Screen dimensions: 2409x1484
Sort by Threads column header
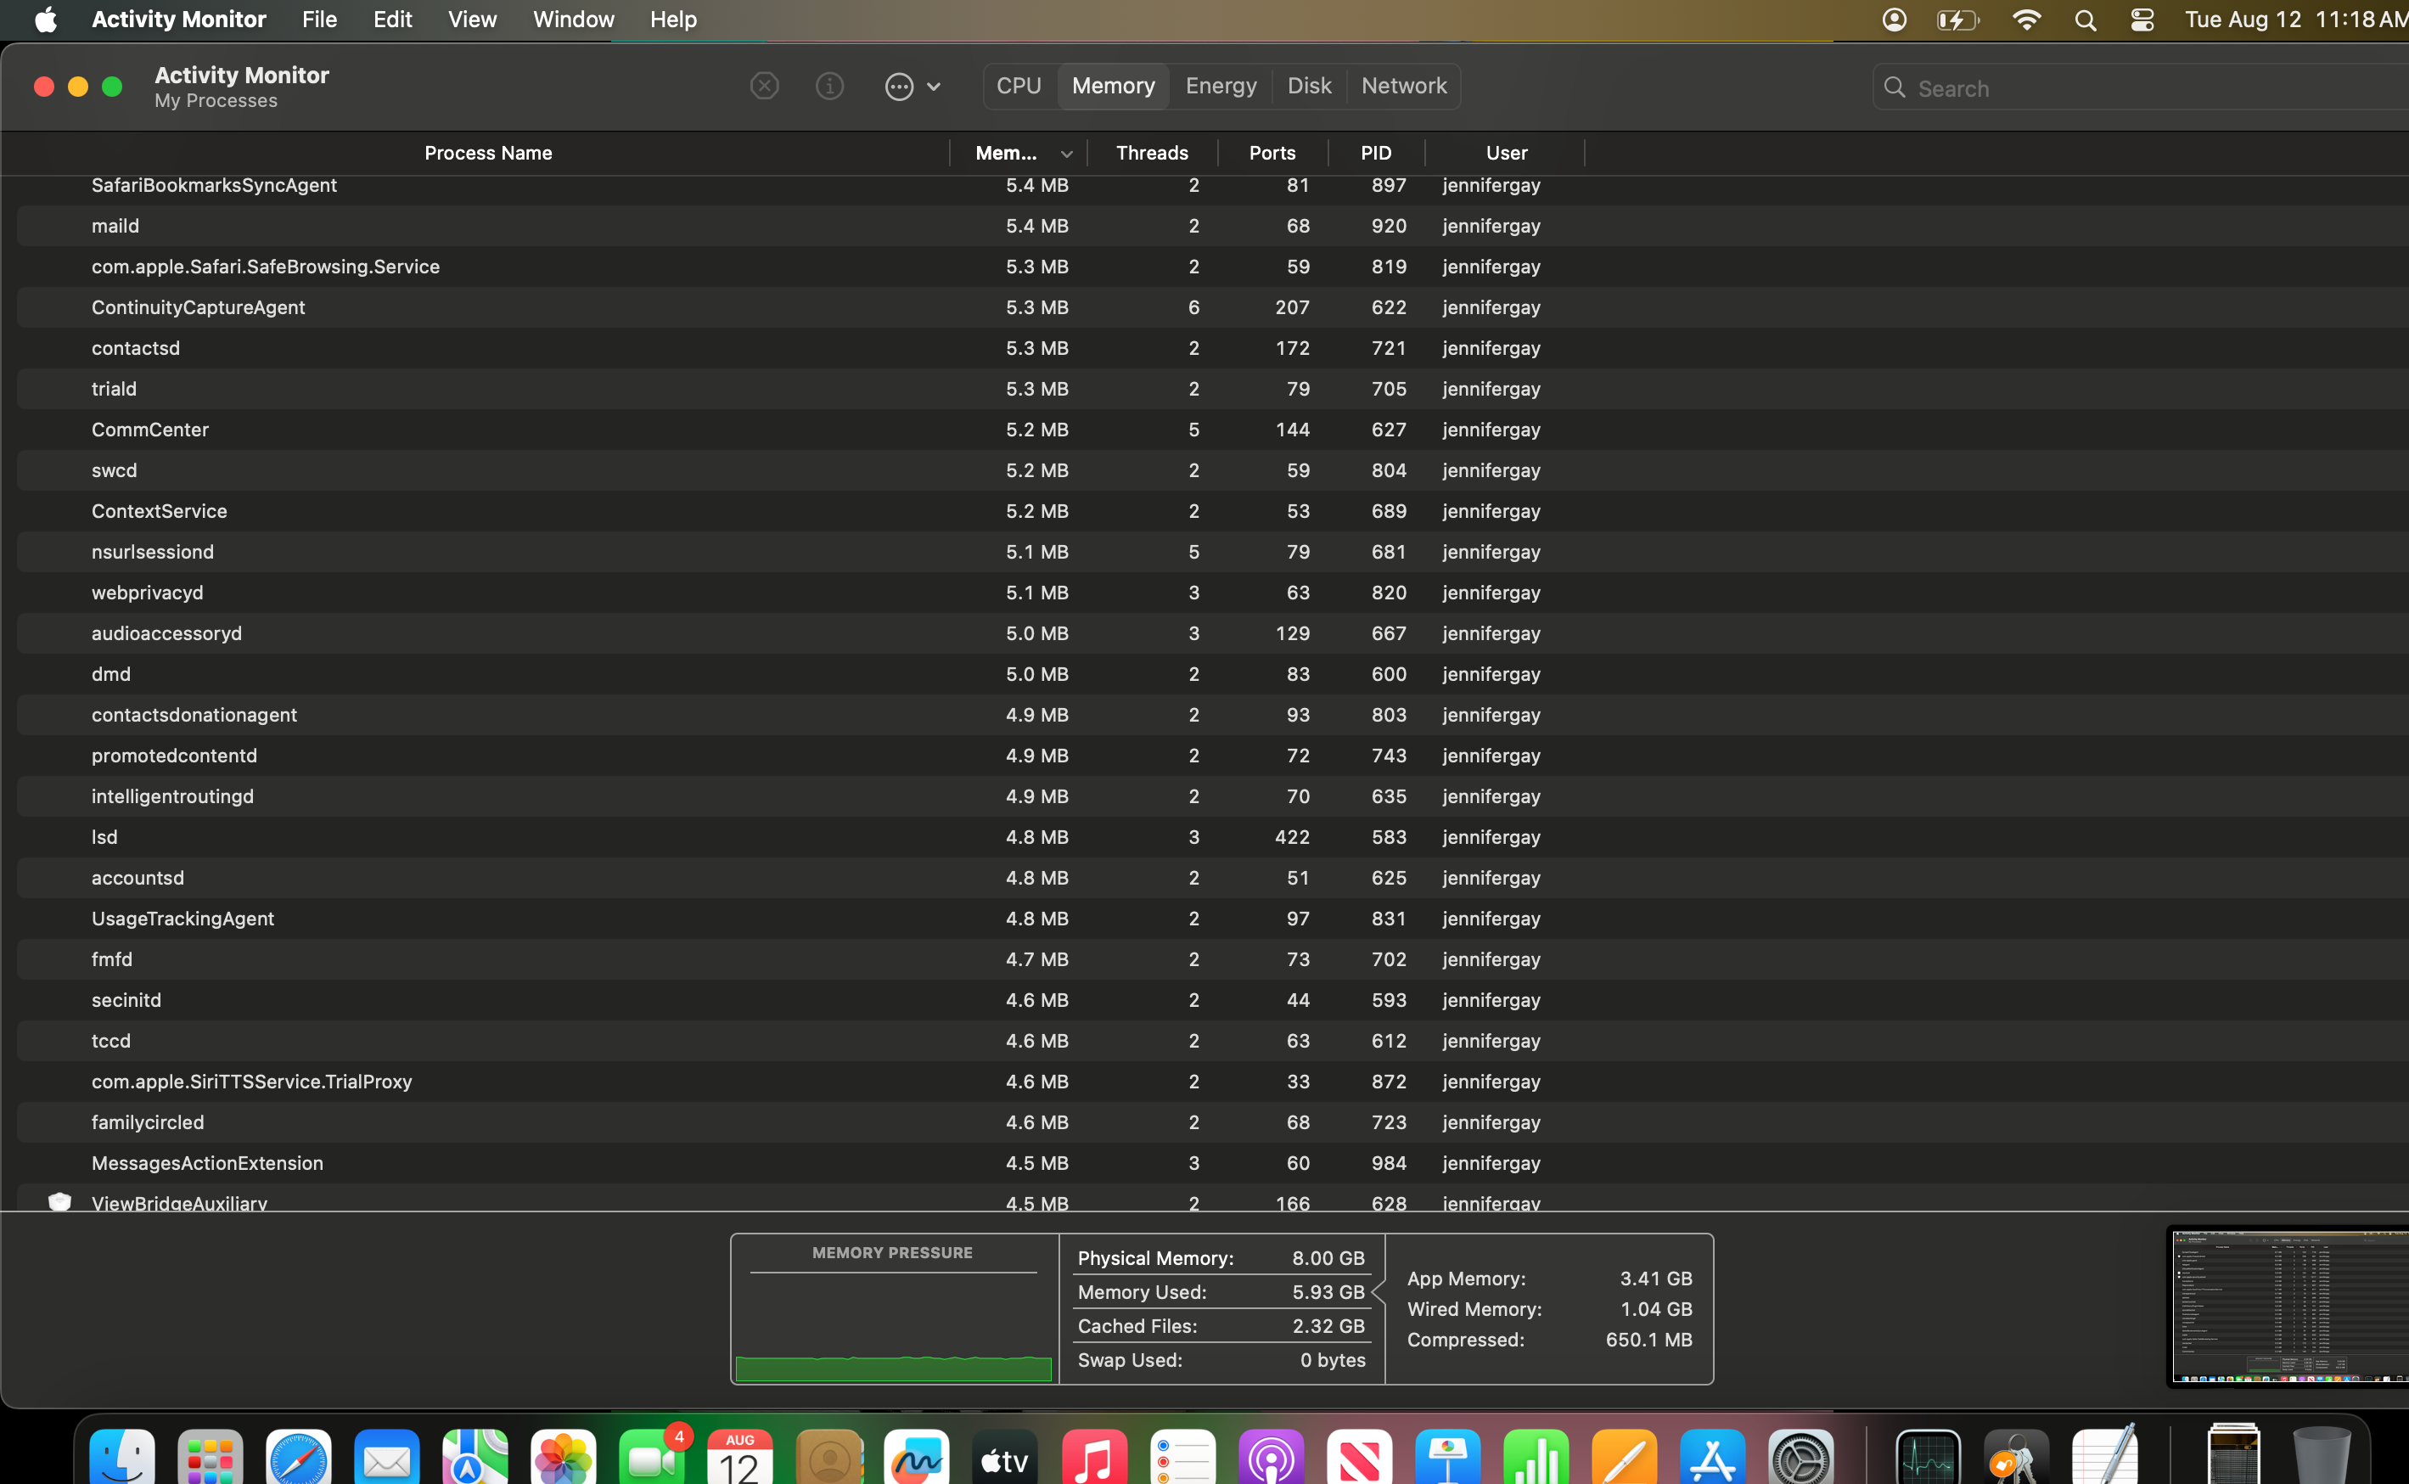point(1151,153)
